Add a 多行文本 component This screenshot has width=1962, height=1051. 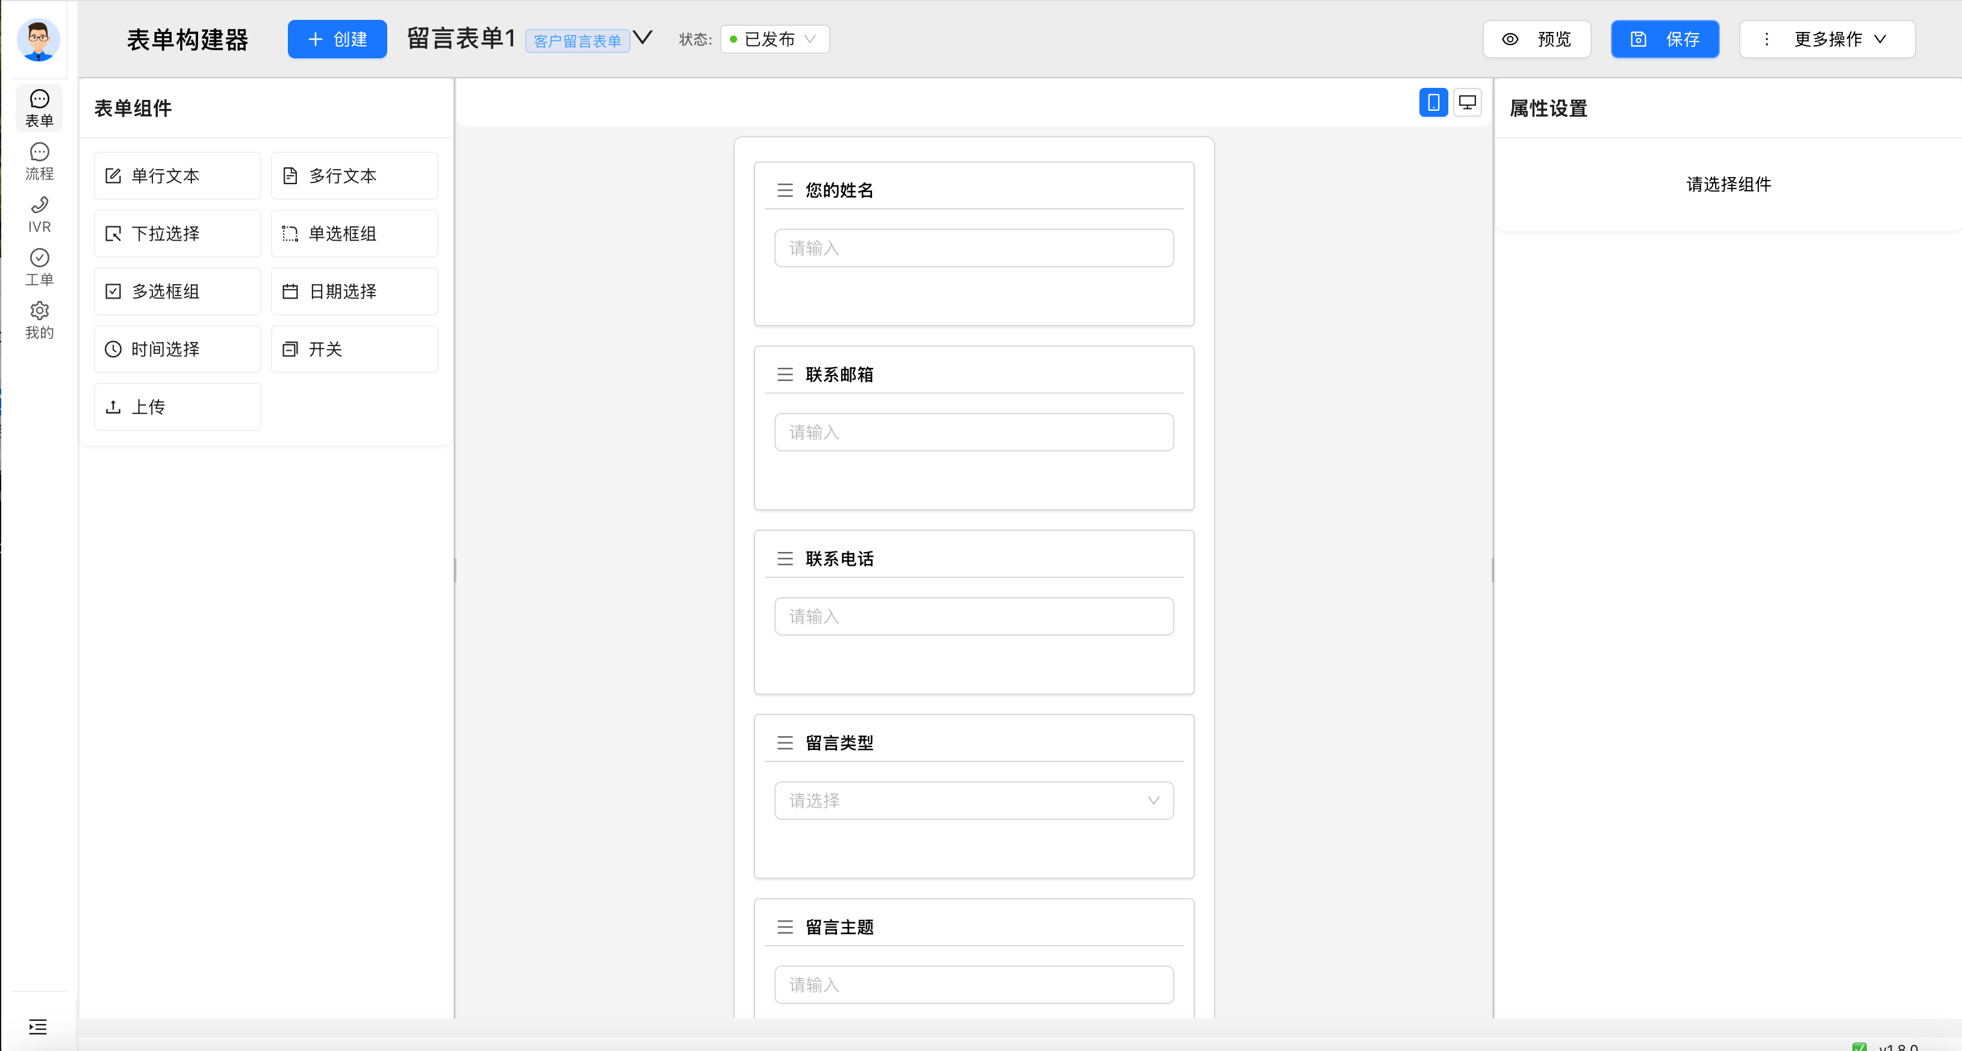[354, 176]
